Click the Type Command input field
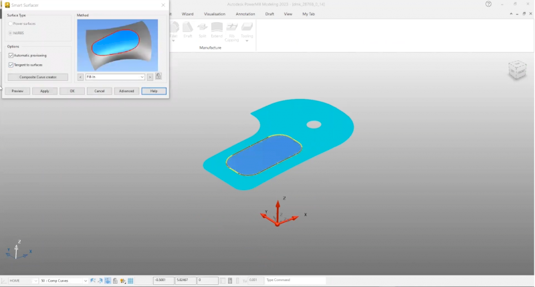Screen dimensions: 535x287 click(295, 280)
